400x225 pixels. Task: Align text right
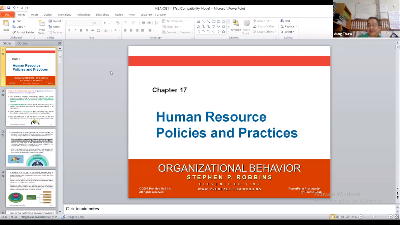[137, 30]
